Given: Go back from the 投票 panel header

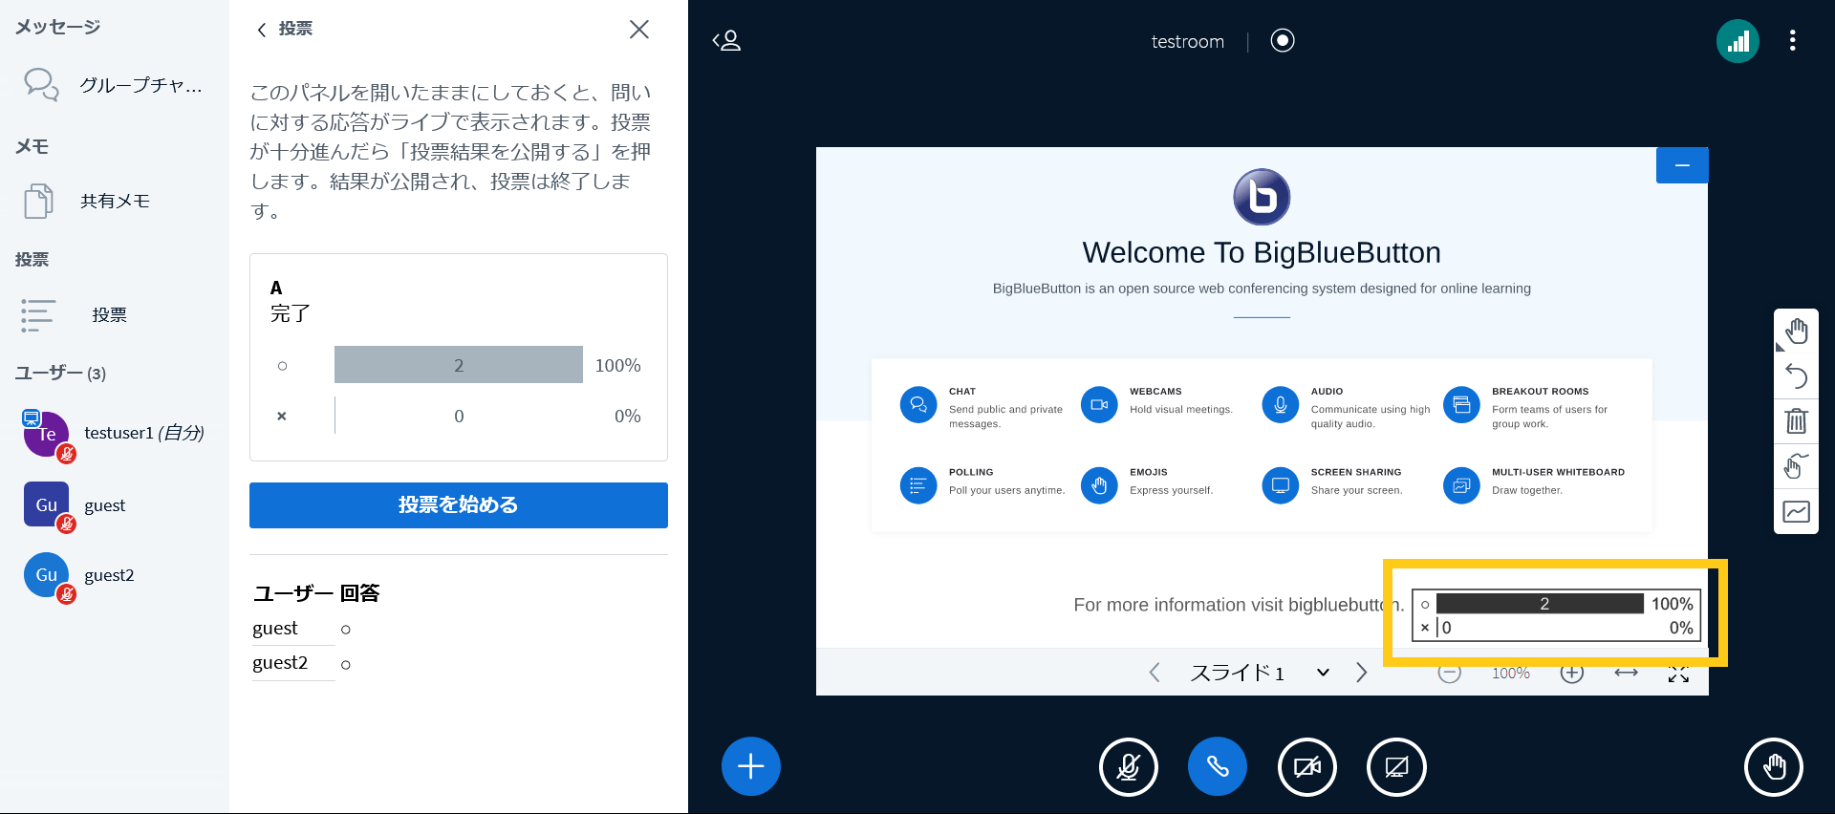Looking at the screenshot, I should [284, 30].
